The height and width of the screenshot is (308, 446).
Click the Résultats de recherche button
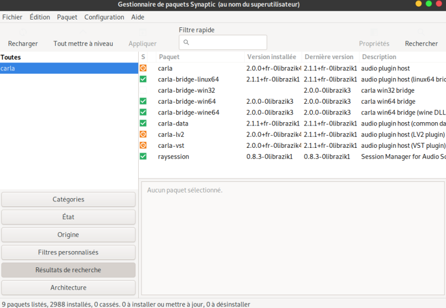(68, 270)
